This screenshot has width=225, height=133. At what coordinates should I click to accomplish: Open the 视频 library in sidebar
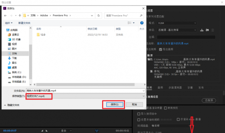click(12, 44)
